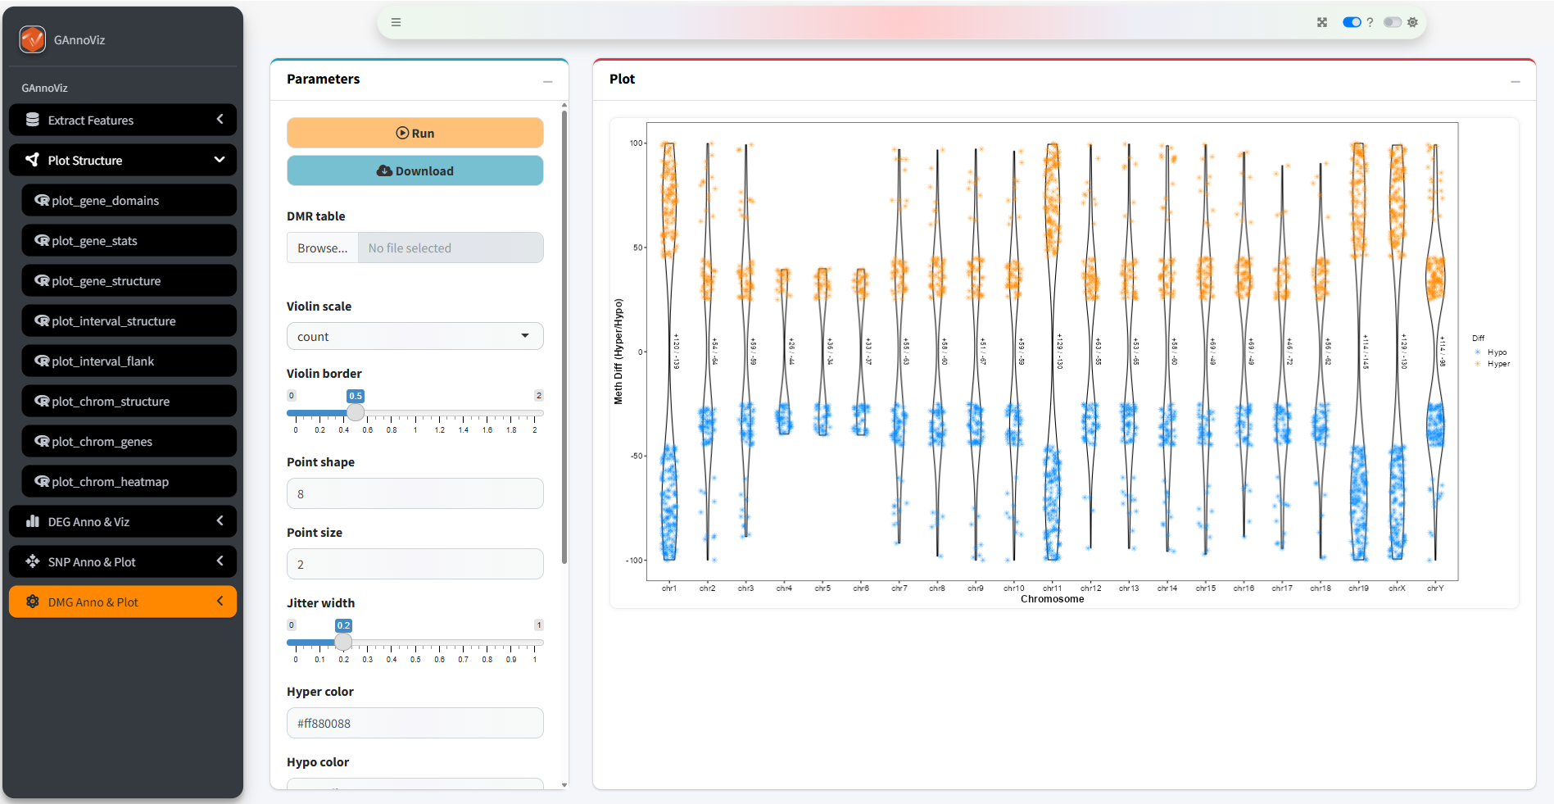Image resolution: width=1554 pixels, height=804 pixels.
Task: Open plot_chrom_heatmap in the sidebar
Action: click(x=129, y=481)
